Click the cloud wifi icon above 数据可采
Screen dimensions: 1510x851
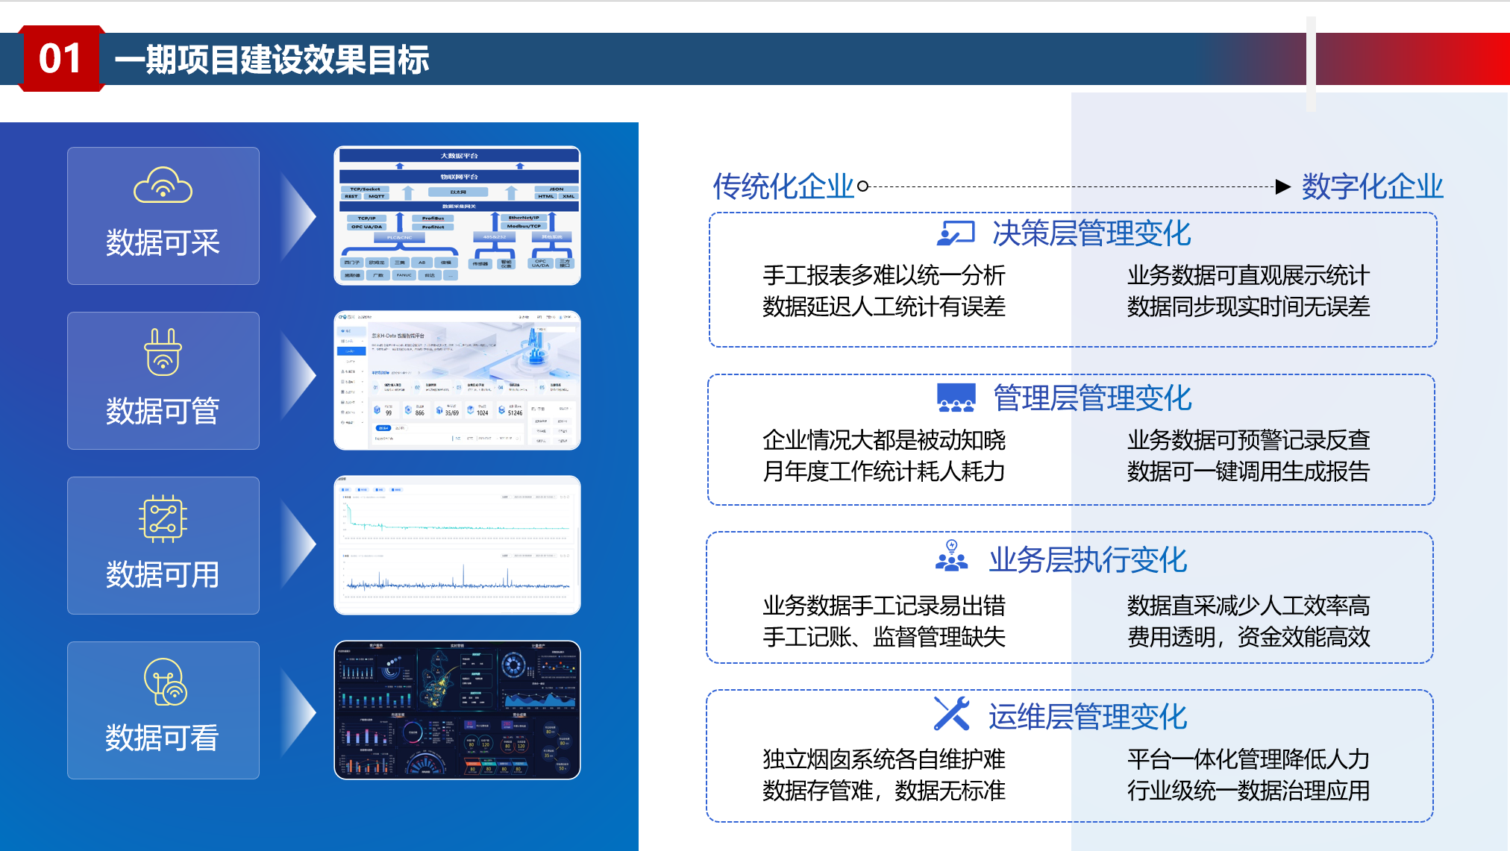pyautogui.click(x=163, y=185)
